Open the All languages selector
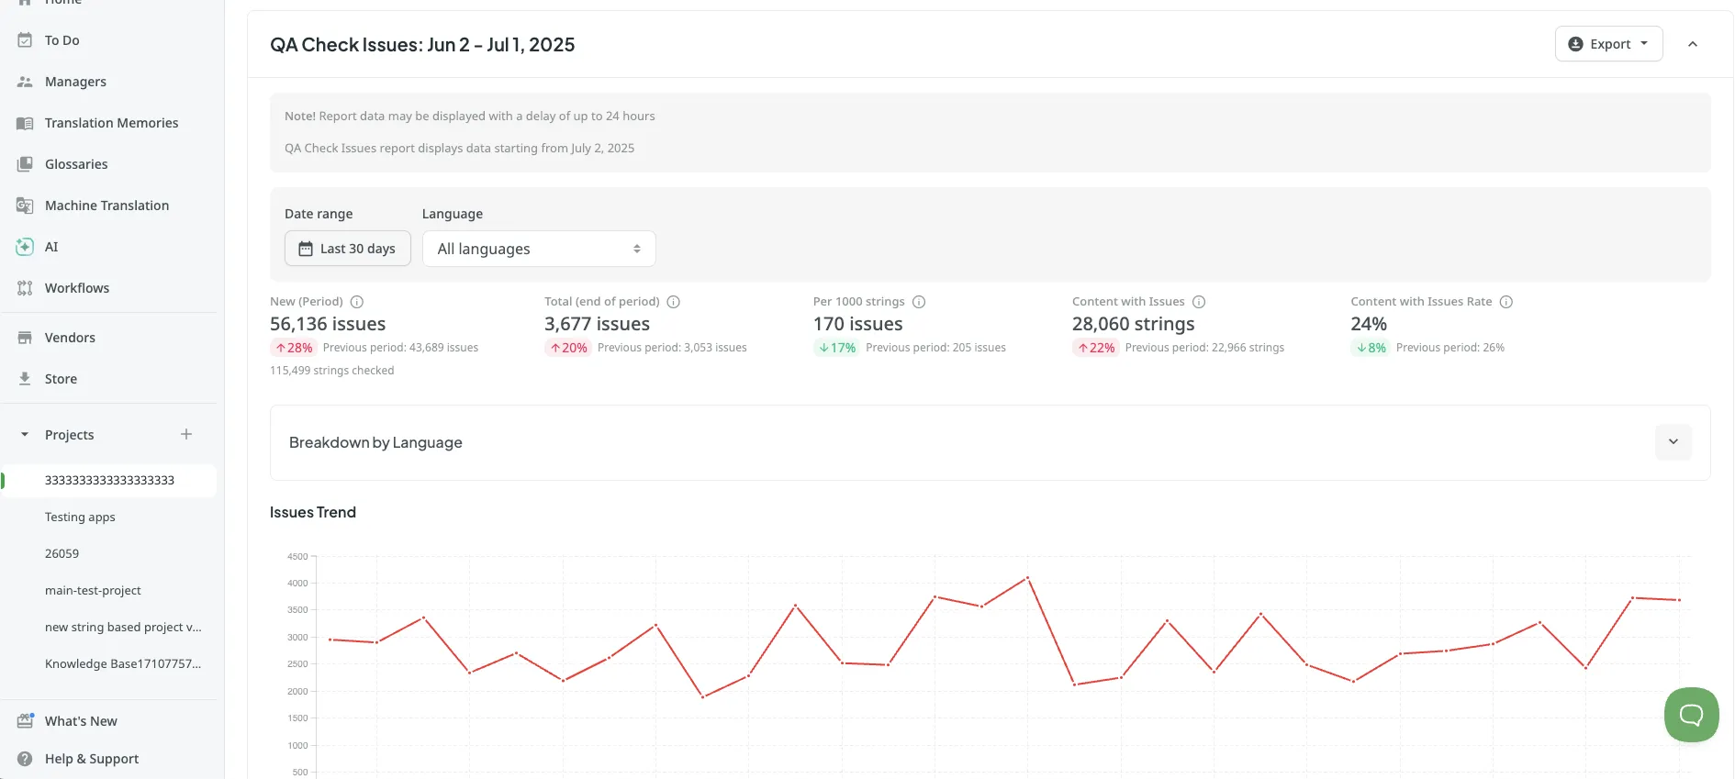 (539, 249)
